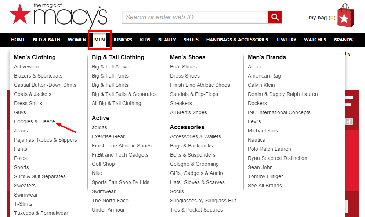Open Ties & Pocket Squares
This screenshot has width=365, height=217.
[196, 210]
